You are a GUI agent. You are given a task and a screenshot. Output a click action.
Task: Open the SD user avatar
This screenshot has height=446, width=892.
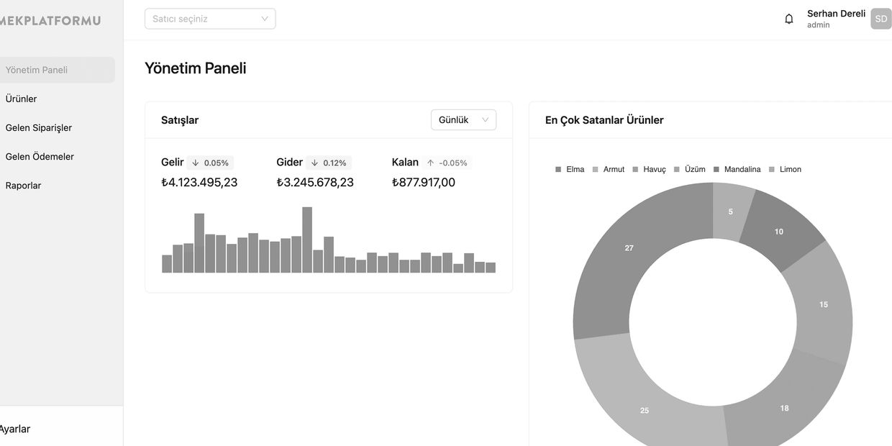(x=880, y=19)
